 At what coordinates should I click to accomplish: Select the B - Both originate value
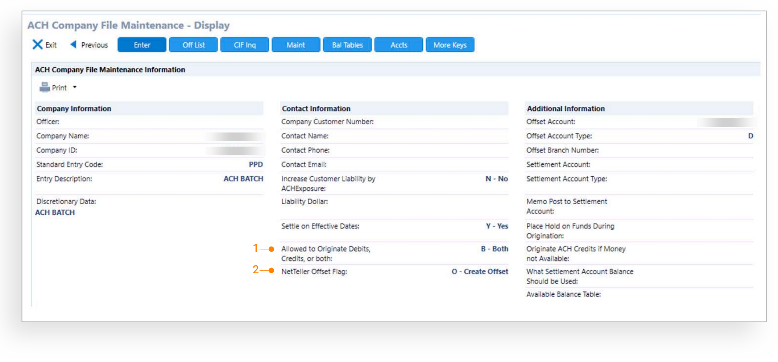(494, 249)
